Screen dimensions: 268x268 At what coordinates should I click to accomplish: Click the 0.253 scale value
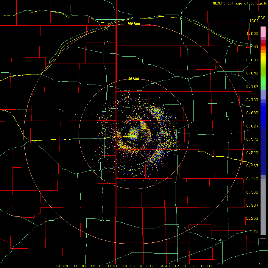coord(252,219)
